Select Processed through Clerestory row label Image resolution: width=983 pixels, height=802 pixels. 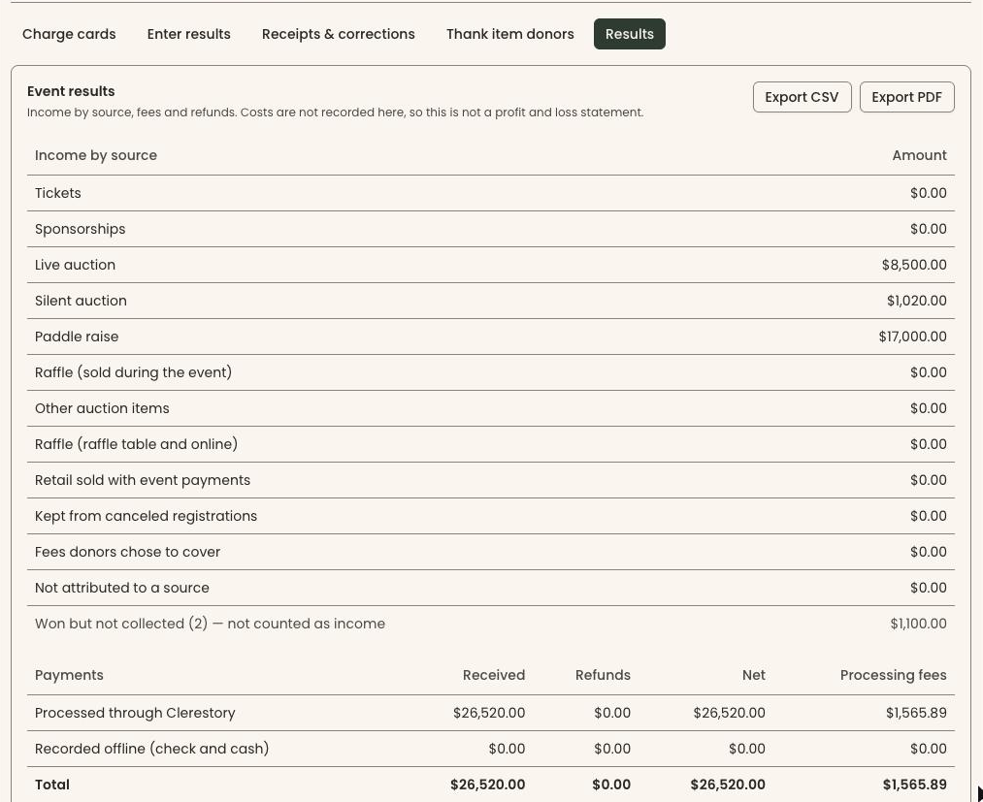pos(136,713)
